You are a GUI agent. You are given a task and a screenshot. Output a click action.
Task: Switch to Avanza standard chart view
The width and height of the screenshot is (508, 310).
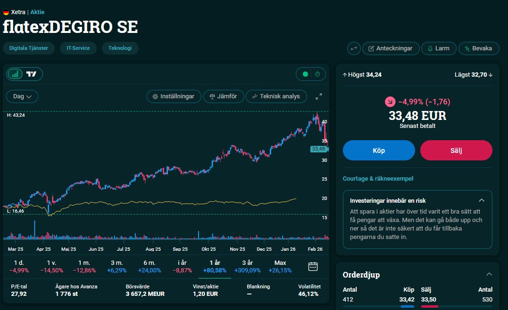15,74
